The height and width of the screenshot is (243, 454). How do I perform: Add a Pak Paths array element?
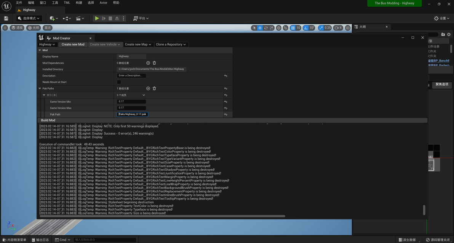tap(148, 89)
